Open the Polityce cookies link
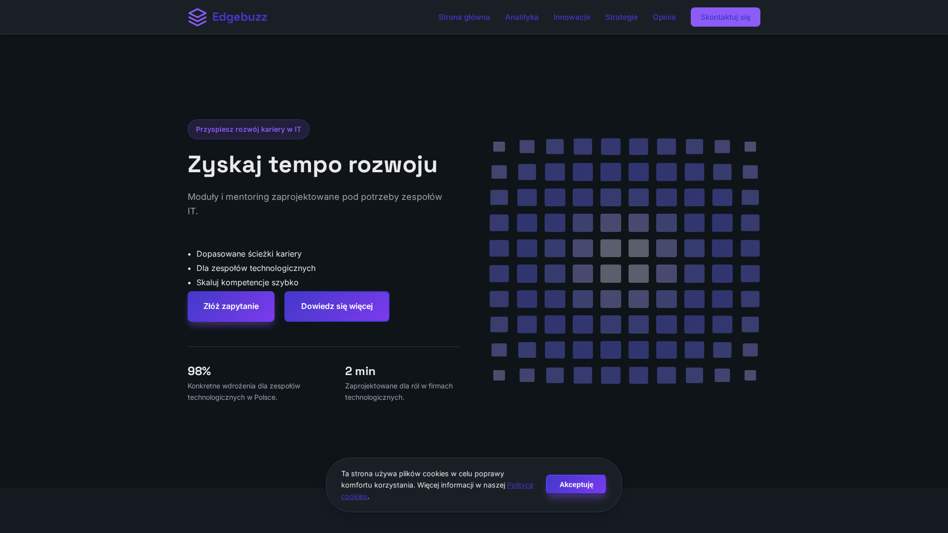948x533 pixels. [520, 485]
